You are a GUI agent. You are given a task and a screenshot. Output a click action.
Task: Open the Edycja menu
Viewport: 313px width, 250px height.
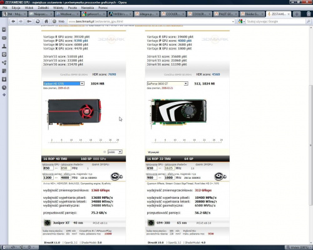(16, 7)
